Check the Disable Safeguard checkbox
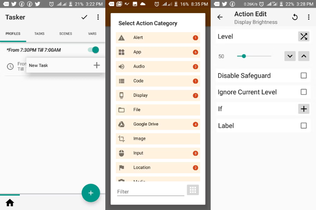The height and width of the screenshot is (210, 316). pyautogui.click(x=303, y=76)
